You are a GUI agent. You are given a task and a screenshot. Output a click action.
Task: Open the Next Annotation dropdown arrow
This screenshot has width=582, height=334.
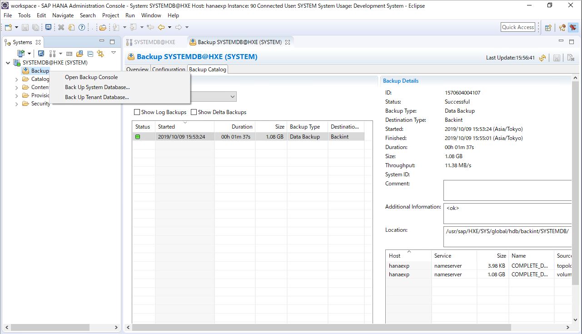pos(124,27)
